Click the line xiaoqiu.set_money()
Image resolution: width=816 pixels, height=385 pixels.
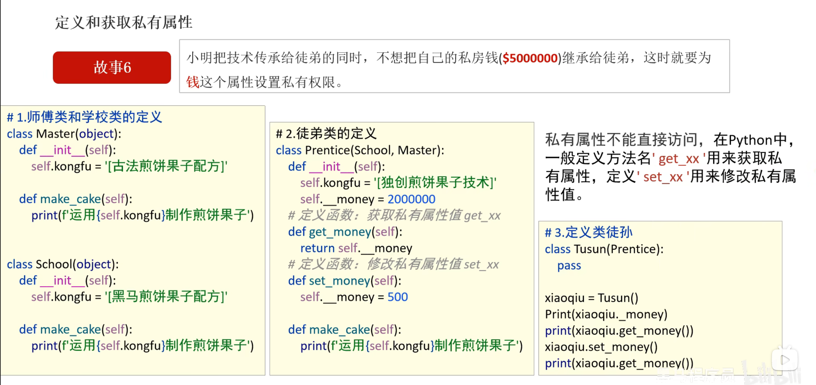coord(601,347)
